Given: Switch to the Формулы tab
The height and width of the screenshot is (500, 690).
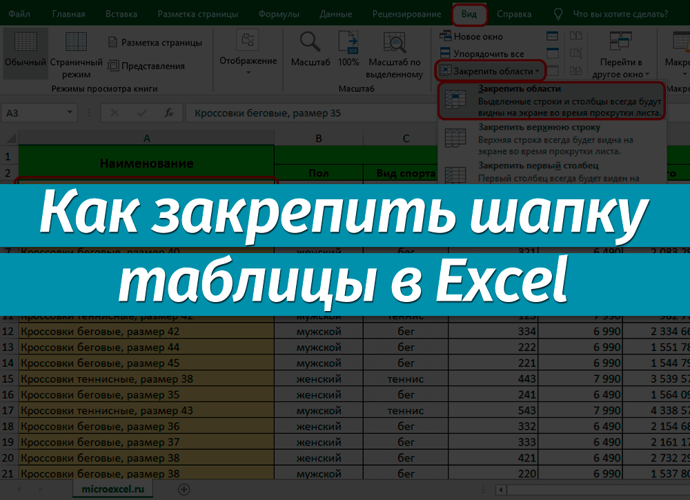Looking at the screenshot, I should click(x=279, y=14).
